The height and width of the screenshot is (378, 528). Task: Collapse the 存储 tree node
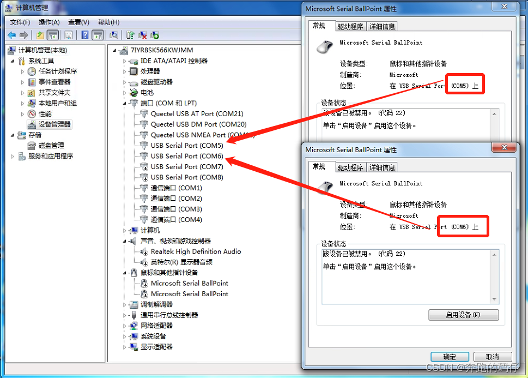click(13, 135)
